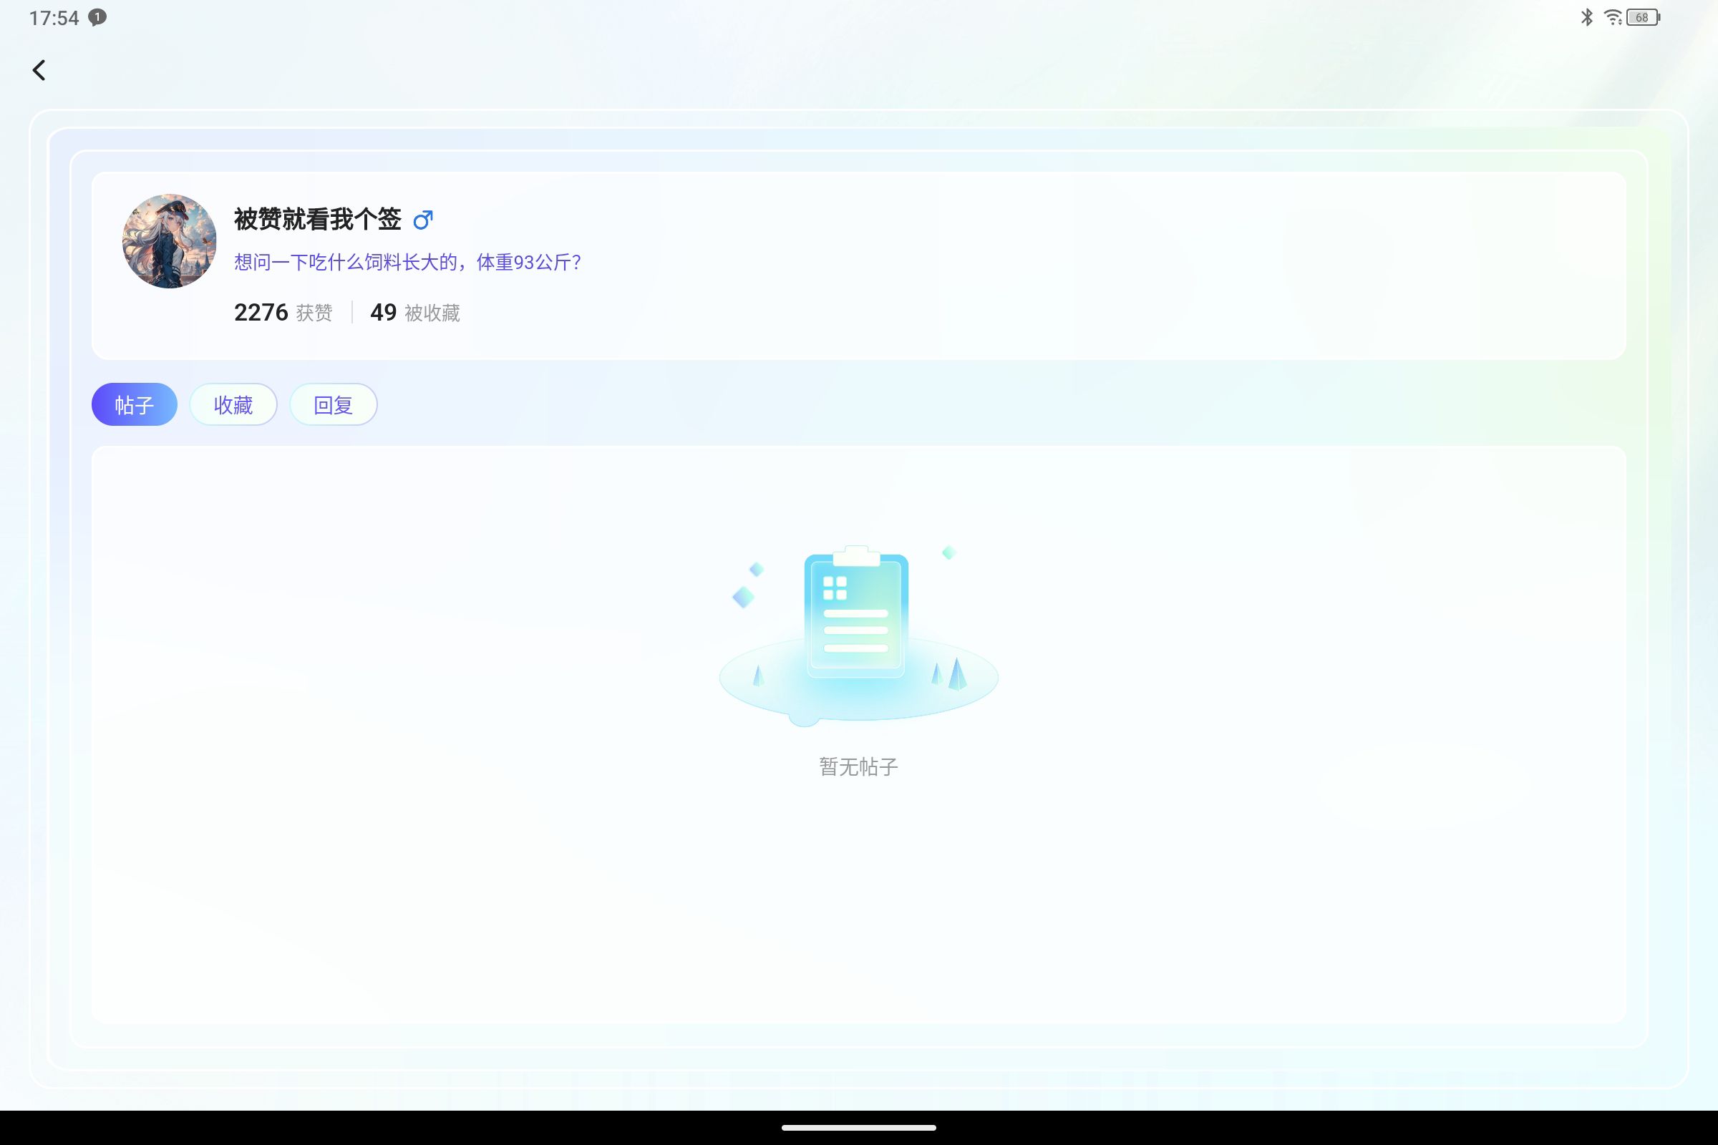Tap the male gender symbol icon
The height and width of the screenshot is (1145, 1718).
point(423,220)
